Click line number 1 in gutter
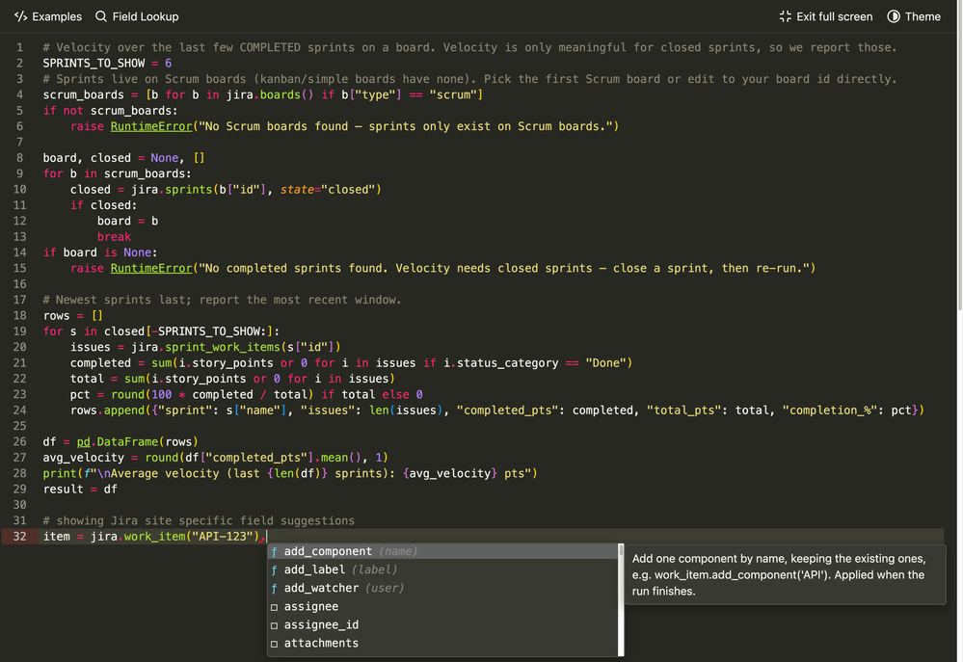The width and height of the screenshot is (963, 662). (19, 47)
